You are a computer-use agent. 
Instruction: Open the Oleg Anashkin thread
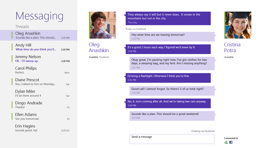(39, 35)
